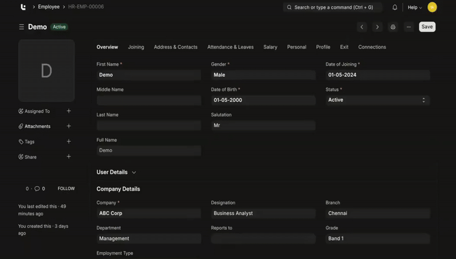The height and width of the screenshot is (259, 456).
Task: Add a tag using plus icon
Action: pos(69,142)
